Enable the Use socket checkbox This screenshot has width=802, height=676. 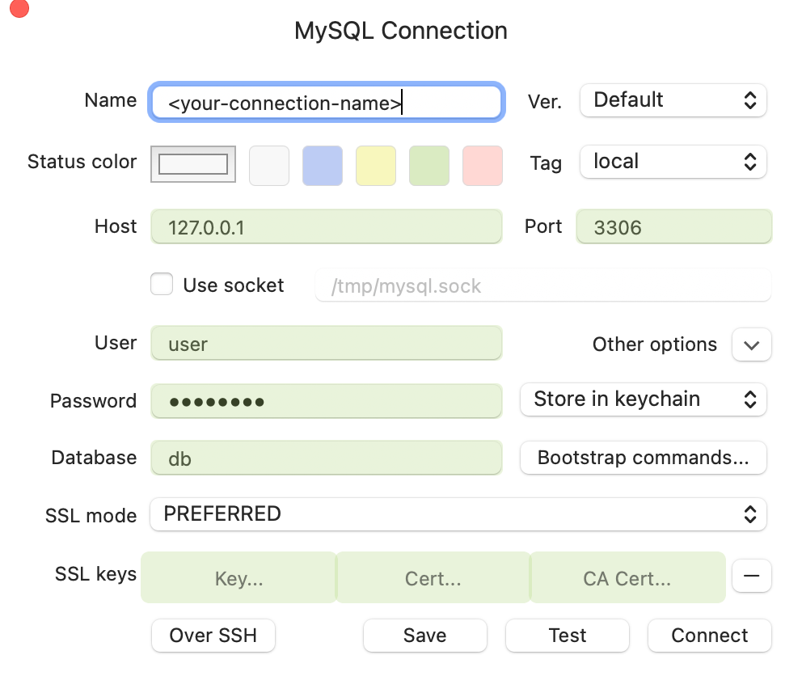[x=162, y=285]
